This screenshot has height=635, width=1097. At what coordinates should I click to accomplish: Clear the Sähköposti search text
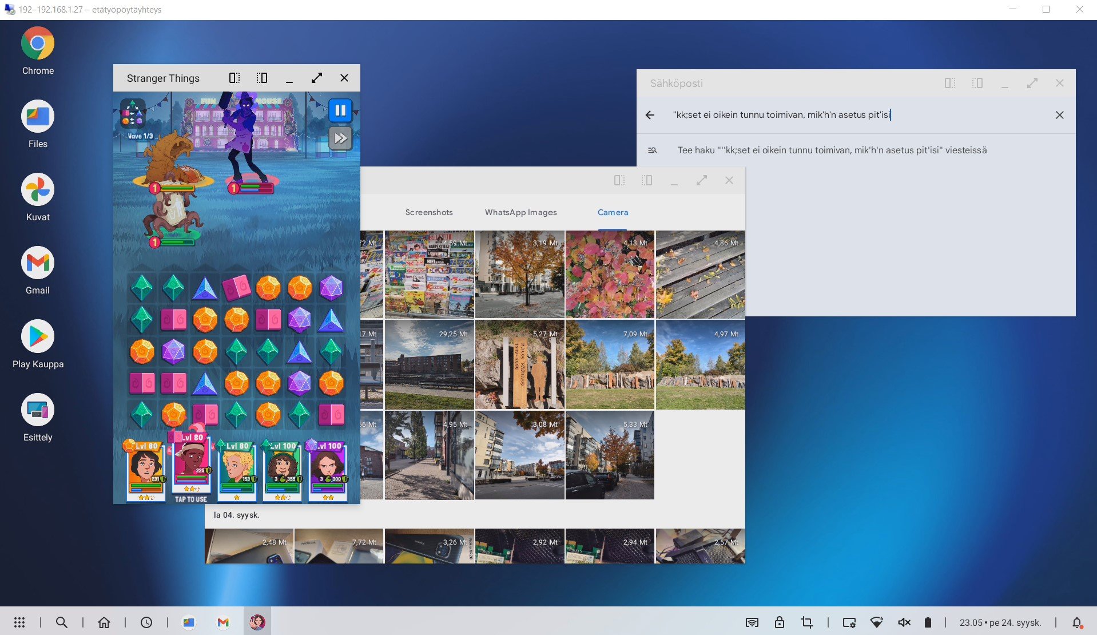pyautogui.click(x=1060, y=115)
